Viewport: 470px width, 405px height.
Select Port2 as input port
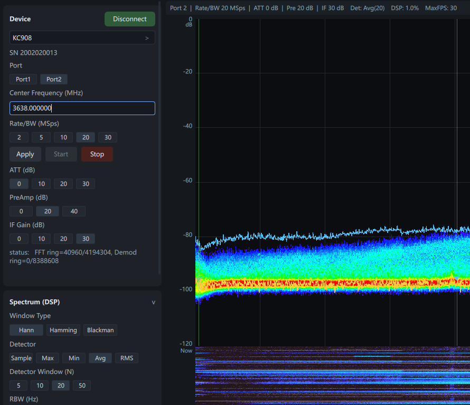[53, 79]
